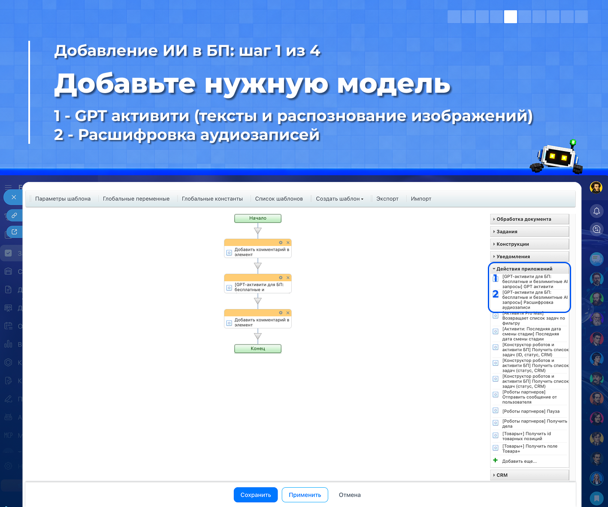The height and width of the screenshot is (507, 608).
Task: Open settings gear on GPT-активити block
Action: point(281,278)
